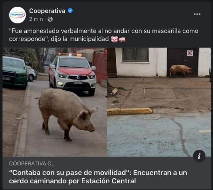Click the no-parking sign on dark door

[190, 53]
